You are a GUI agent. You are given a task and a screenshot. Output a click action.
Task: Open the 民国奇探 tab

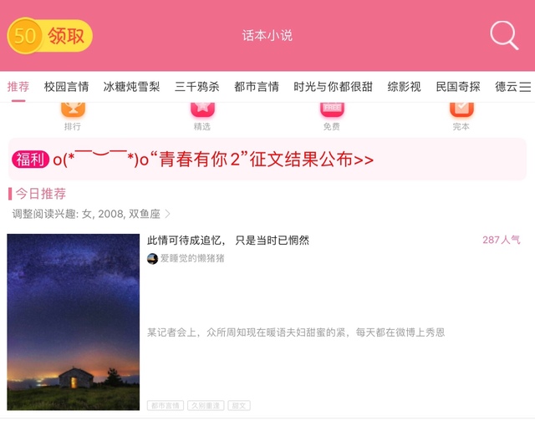coord(458,87)
